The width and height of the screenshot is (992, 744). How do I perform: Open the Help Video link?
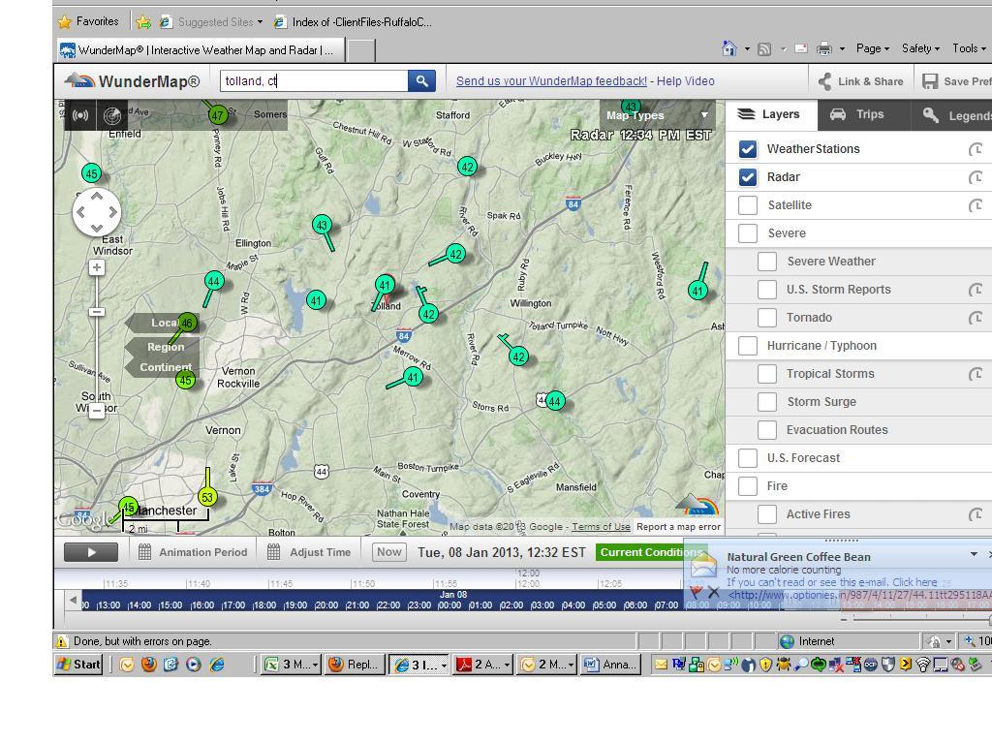(685, 81)
